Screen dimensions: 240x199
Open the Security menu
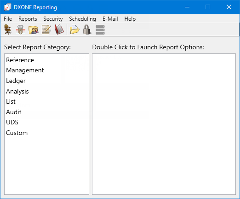(53, 19)
